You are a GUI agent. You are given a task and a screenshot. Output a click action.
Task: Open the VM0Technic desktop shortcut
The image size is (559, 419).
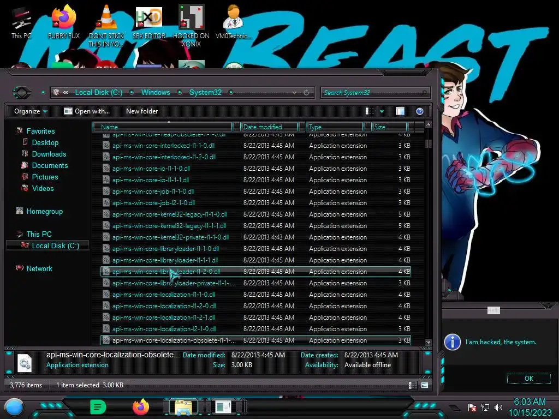coord(233,22)
